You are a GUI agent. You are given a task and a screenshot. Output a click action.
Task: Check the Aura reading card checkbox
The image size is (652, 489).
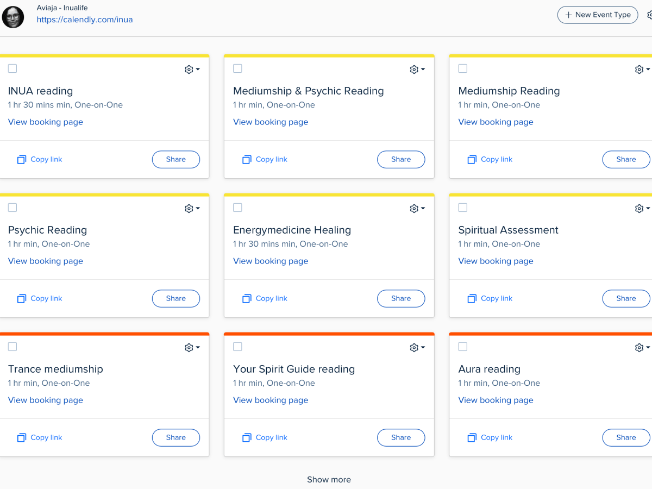click(x=463, y=347)
